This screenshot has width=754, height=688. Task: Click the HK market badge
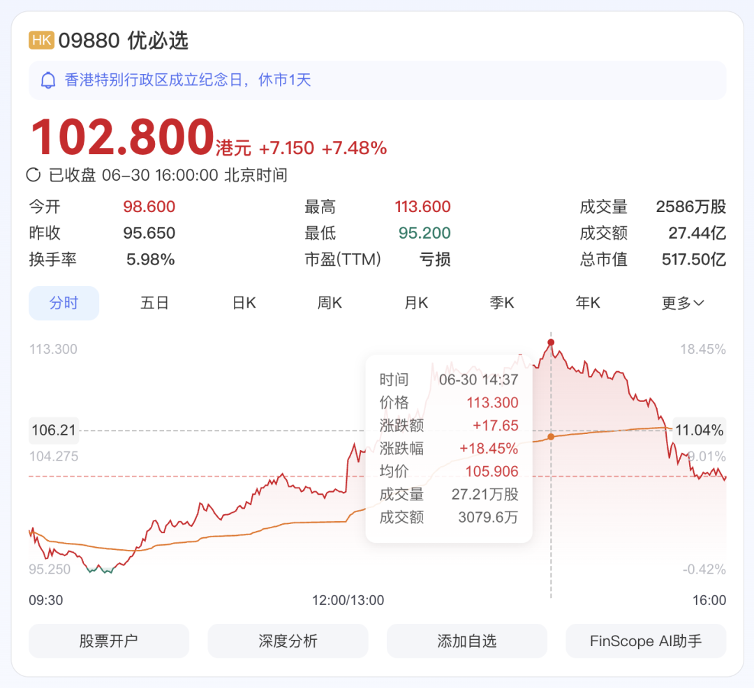point(41,40)
